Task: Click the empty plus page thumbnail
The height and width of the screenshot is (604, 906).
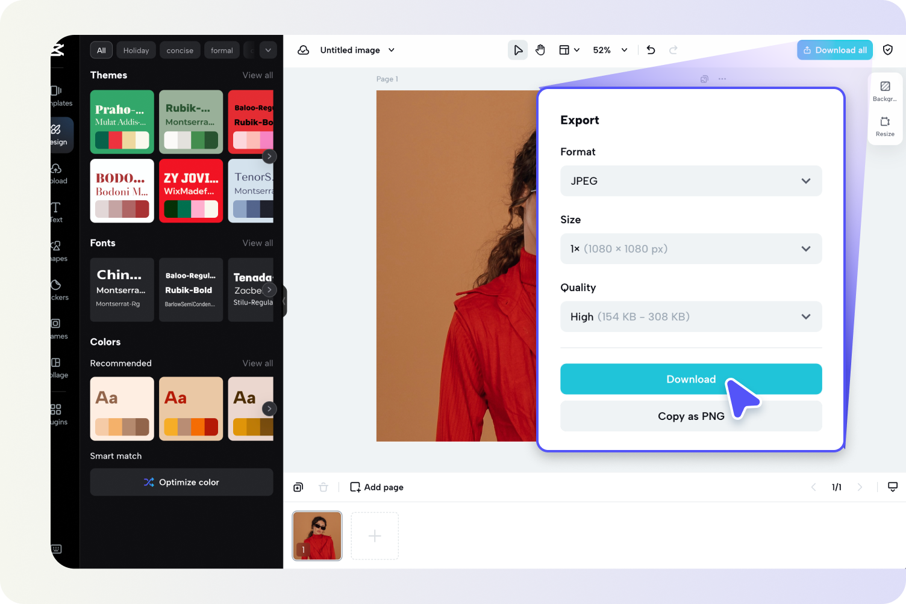Action: pyautogui.click(x=375, y=536)
